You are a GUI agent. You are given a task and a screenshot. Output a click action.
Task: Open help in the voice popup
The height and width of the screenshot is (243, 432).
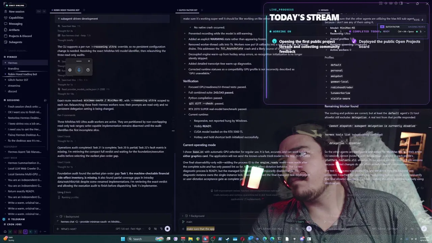(88, 70)
